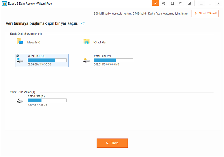Click the Tara scan button
224x157 pixels.
pyautogui.click(x=112, y=143)
